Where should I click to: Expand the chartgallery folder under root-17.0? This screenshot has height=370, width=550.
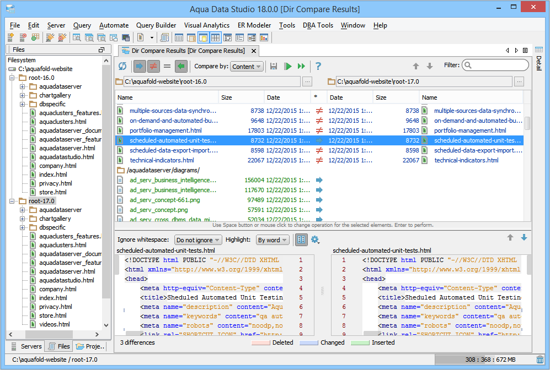(x=22, y=219)
